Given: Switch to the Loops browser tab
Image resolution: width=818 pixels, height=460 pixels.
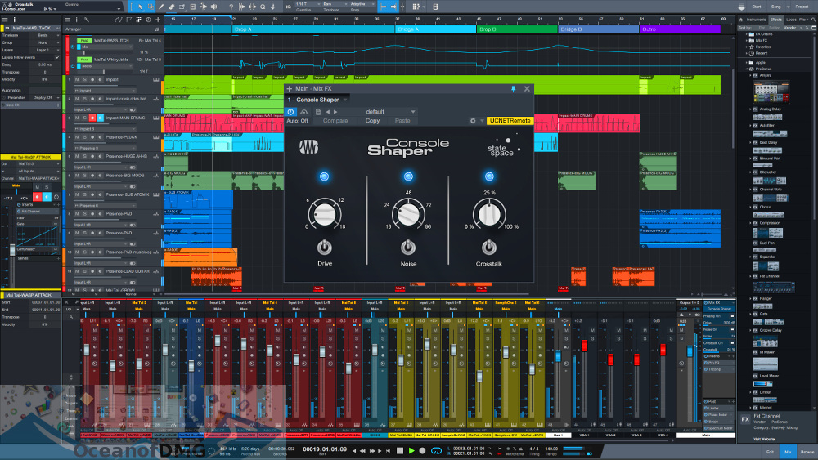Looking at the screenshot, I should pyautogui.click(x=791, y=20).
